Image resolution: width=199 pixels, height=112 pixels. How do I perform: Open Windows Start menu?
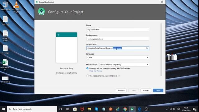pos(3,109)
